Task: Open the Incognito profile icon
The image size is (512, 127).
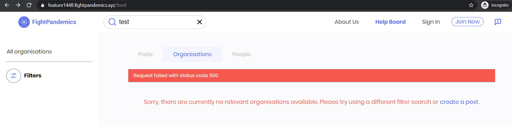Action: [x=485, y=5]
